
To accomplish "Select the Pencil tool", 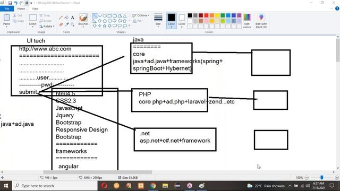I will 61,18.
